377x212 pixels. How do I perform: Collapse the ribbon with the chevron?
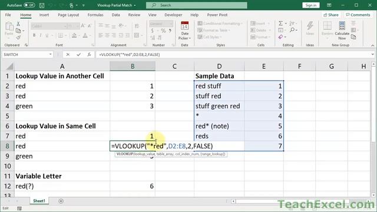click(372, 45)
